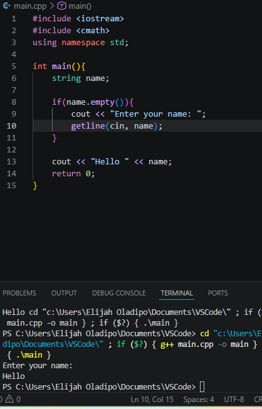This screenshot has height=409, width=262.
Task: Click the terminal 'Hello' output line above the last prompt
Action: tap(14, 376)
